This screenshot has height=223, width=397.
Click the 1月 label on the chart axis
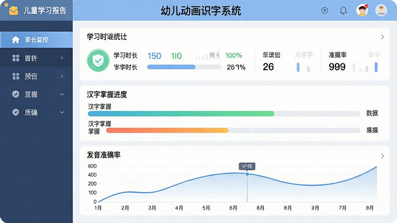(98, 208)
